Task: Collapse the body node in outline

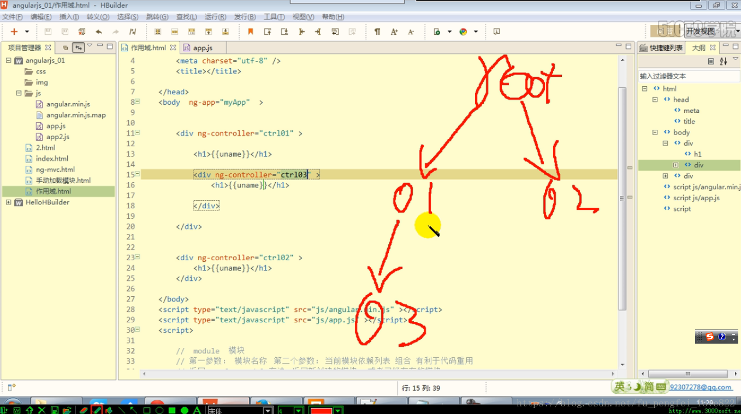Action: click(x=655, y=133)
